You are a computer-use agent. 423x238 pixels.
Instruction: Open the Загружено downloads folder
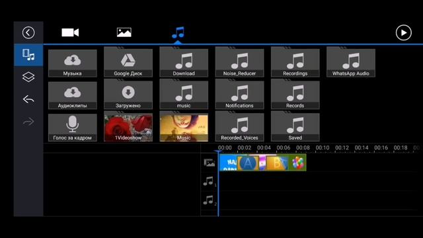coord(128,95)
